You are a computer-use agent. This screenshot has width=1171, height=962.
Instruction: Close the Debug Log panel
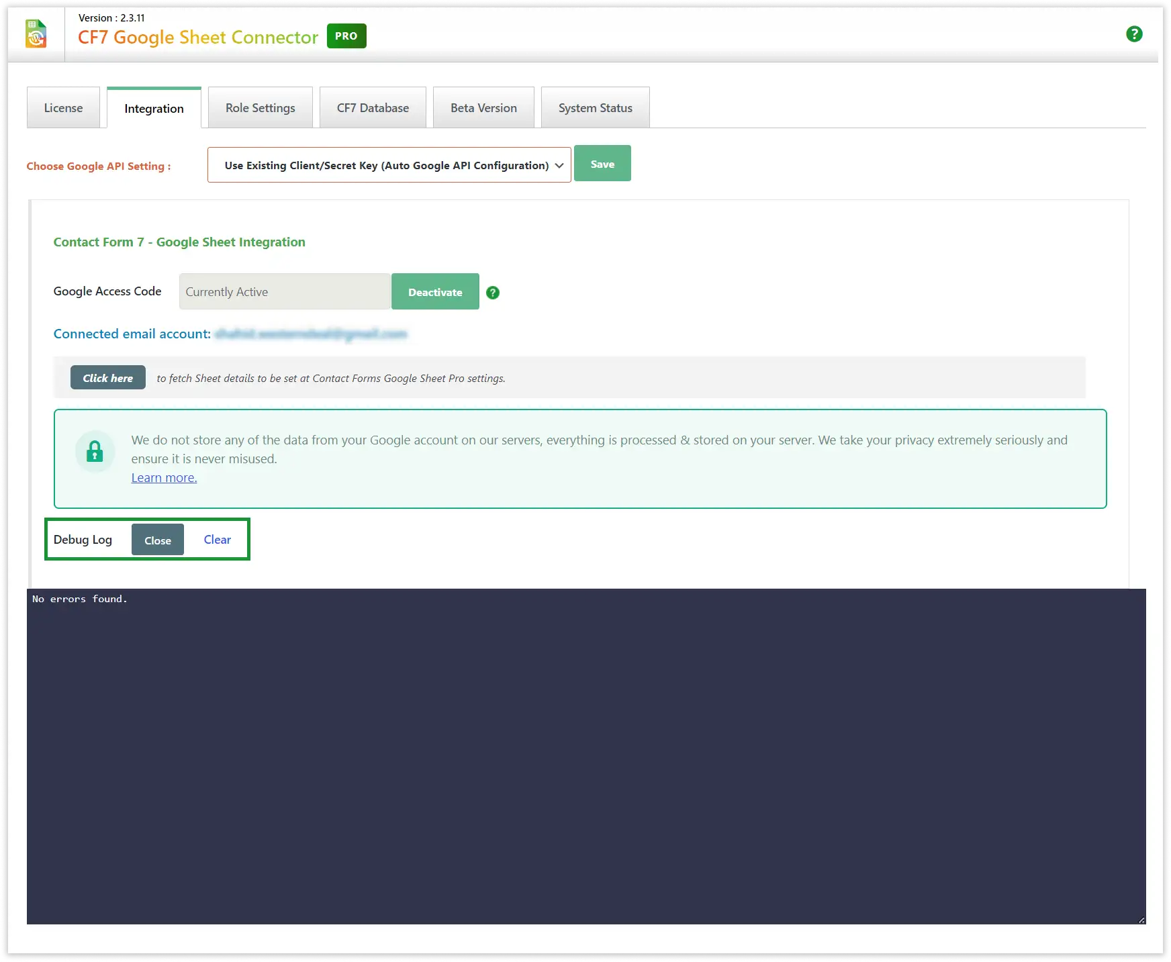[x=158, y=540]
